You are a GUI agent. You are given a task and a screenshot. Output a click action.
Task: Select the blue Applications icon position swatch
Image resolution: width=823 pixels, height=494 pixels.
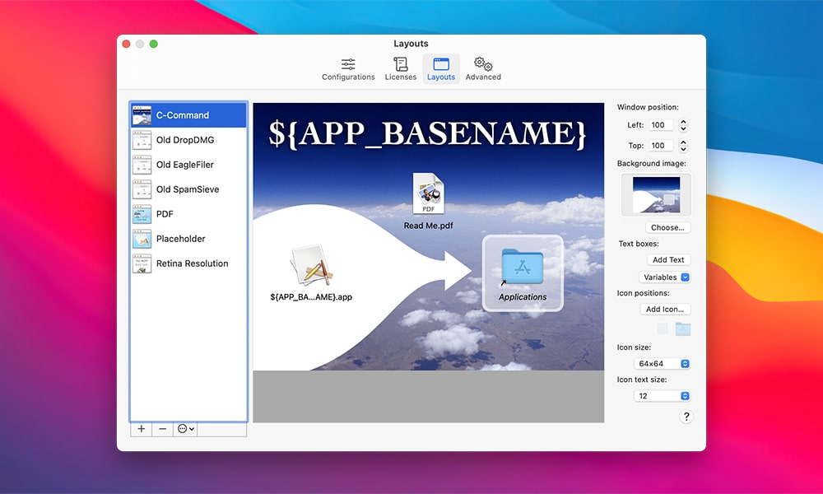[684, 328]
